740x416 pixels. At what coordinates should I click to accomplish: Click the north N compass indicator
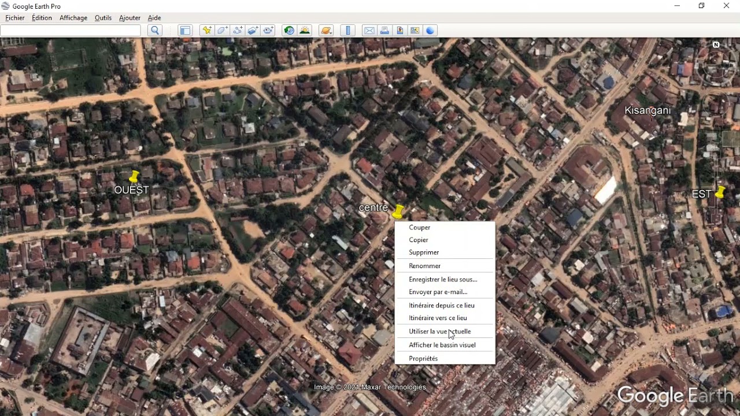[x=716, y=44]
